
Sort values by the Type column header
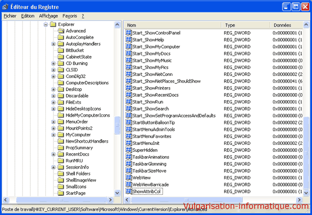[x=246, y=25]
